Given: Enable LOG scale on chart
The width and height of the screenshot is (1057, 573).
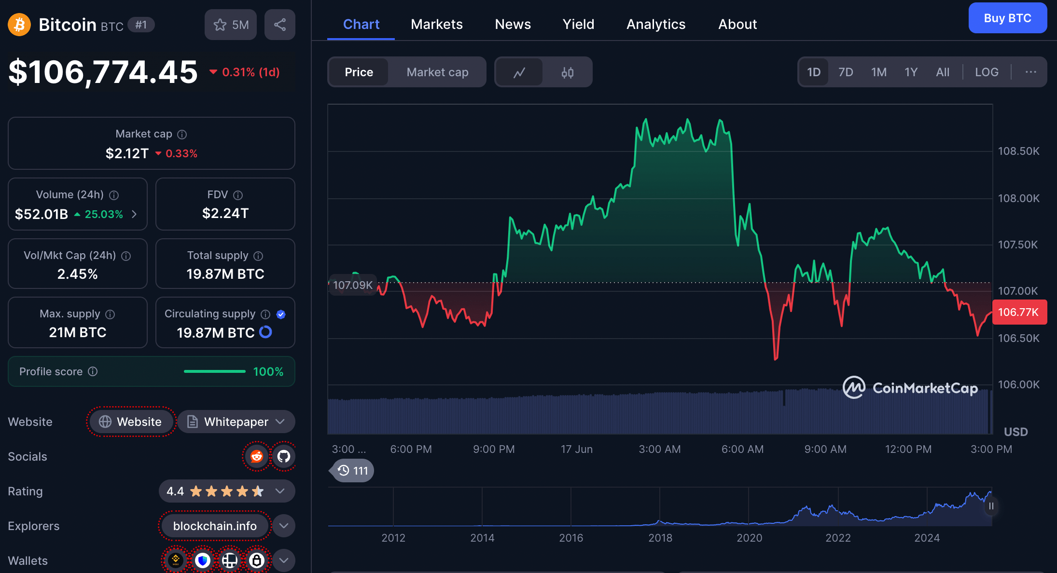Looking at the screenshot, I should pyautogui.click(x=987, y=72).
